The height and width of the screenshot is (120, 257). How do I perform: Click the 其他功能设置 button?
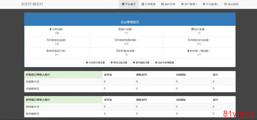click(118, 63)
